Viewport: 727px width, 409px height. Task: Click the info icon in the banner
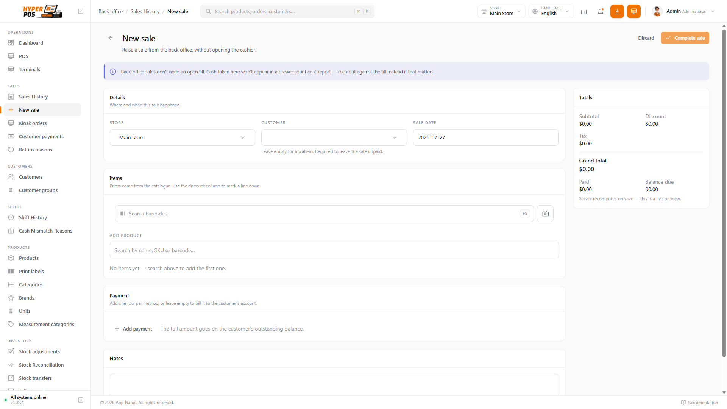[113, 72]
